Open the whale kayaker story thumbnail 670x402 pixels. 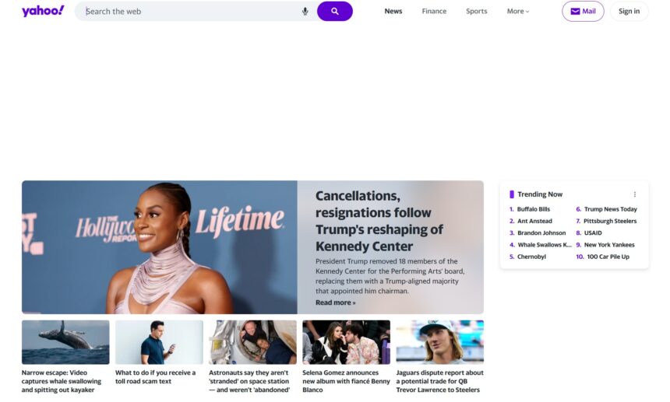click(x=65, y=342)
